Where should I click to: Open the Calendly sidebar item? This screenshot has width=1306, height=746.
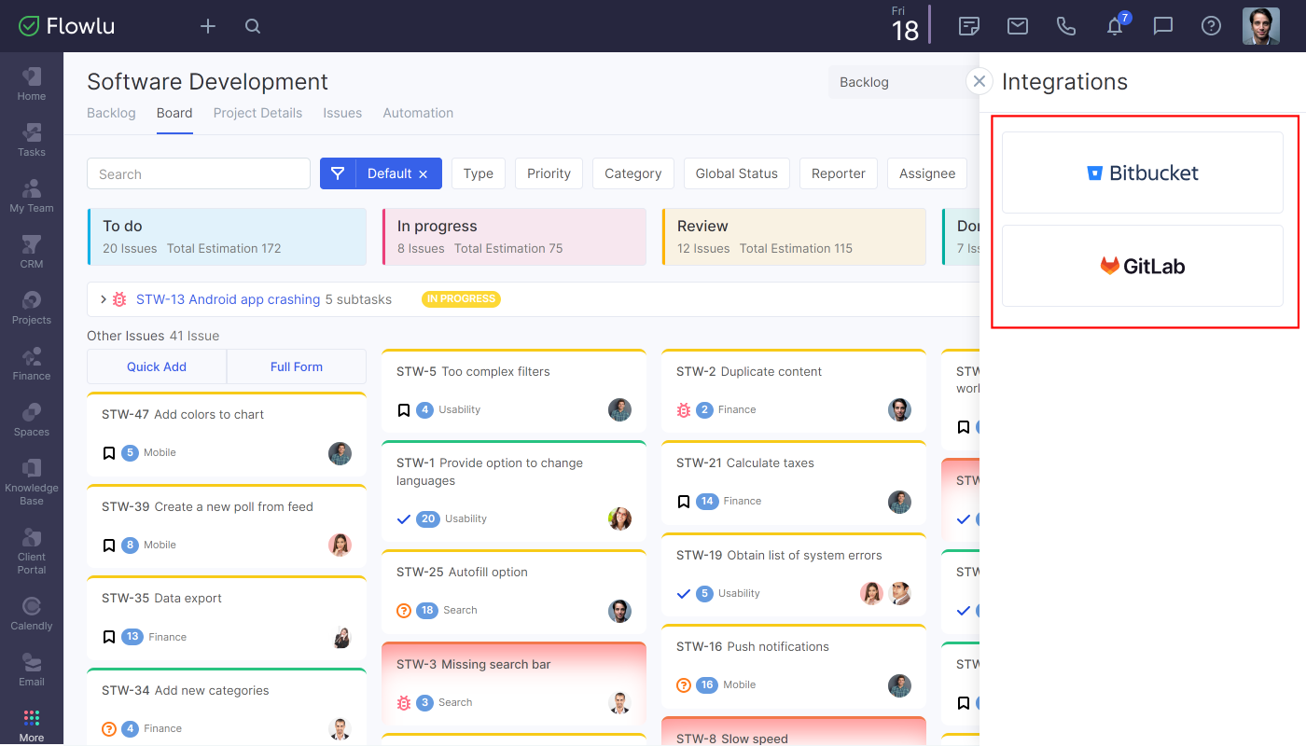[31, 614]
